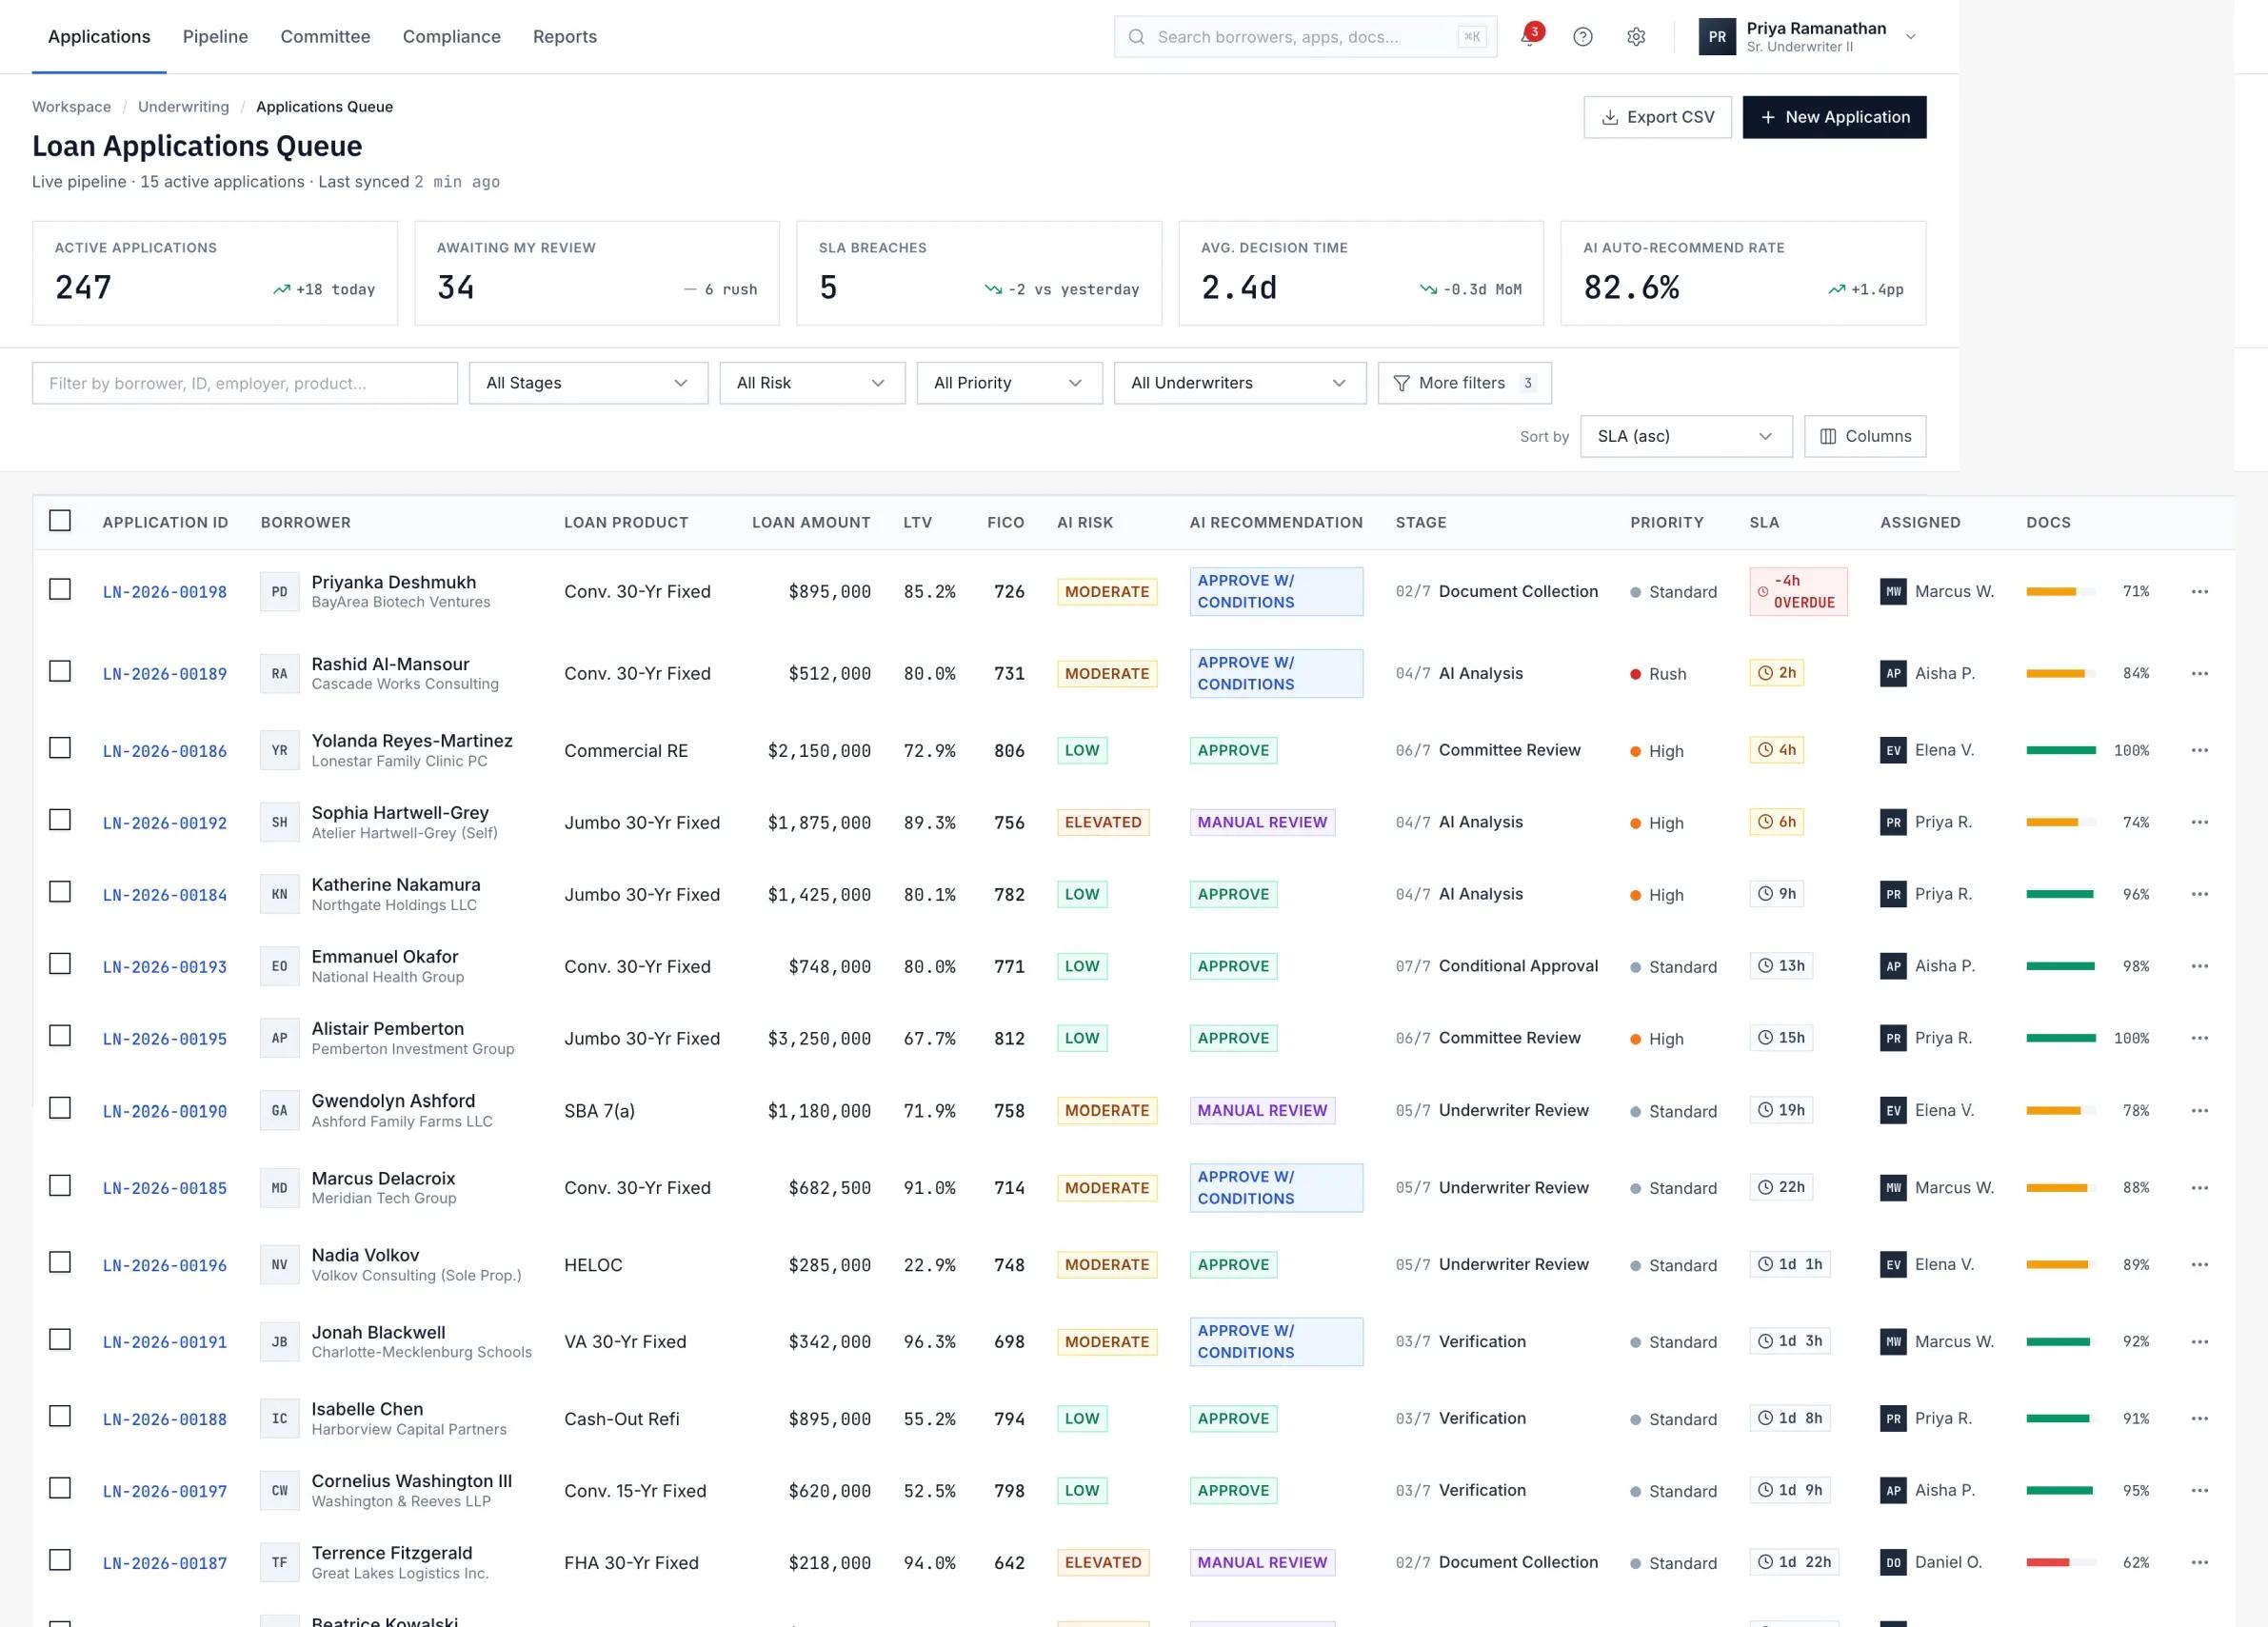Image resolution: width=2268 pixels, height=1627 pixels.
Task: Open the Awaiting My Review stat card
Action: coord(597,273)
